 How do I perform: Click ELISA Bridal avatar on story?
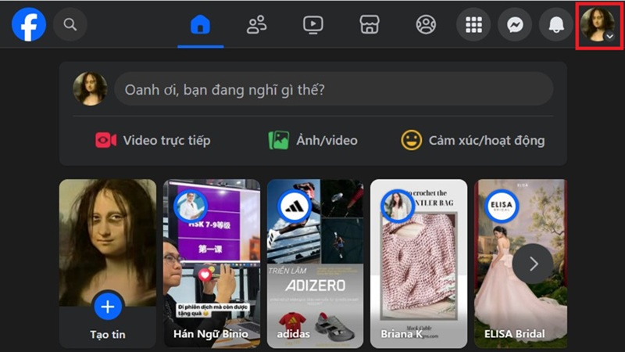tap(501, 207)
